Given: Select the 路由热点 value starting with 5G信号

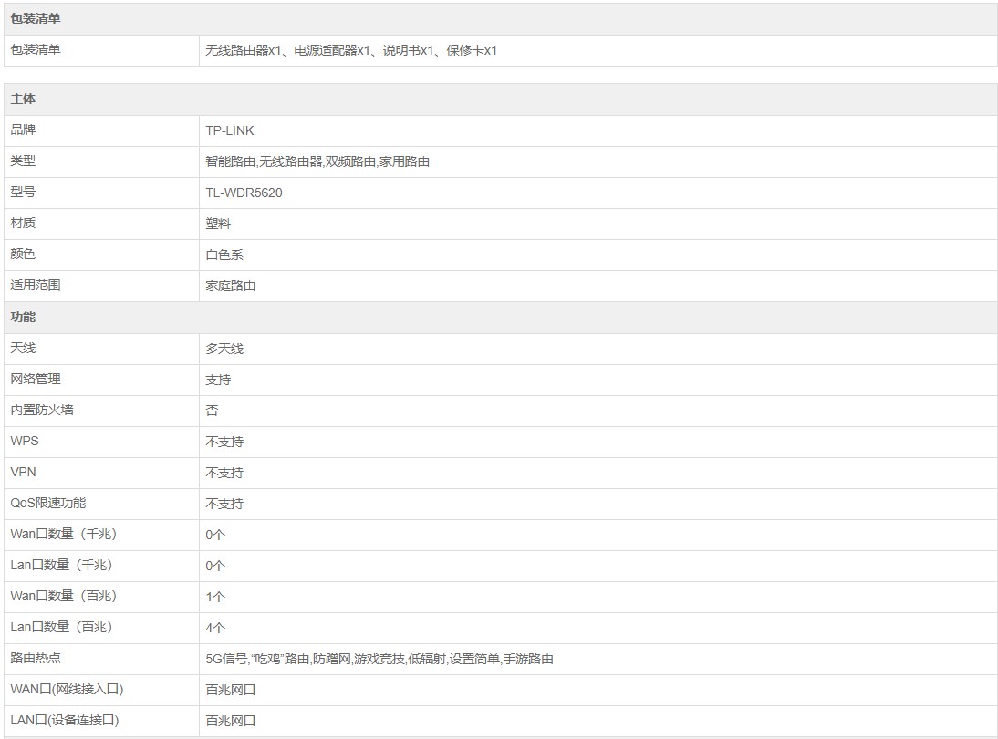Looking at the screenshot, I should 379,659.
